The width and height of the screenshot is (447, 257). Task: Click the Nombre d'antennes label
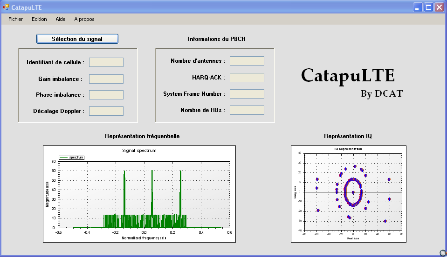pyautogui.click(x=198, y=61)
